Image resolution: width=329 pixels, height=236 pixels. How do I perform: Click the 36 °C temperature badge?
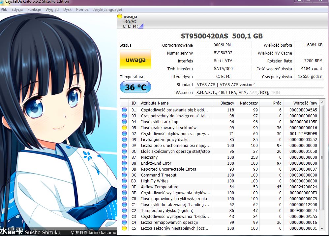click(x=135, y=87)
